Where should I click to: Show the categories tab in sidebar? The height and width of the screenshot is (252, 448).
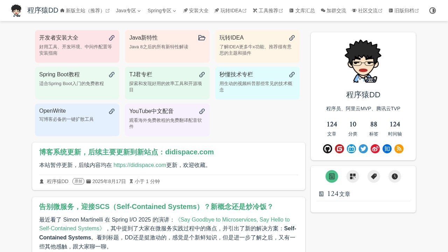click(353, 176)
